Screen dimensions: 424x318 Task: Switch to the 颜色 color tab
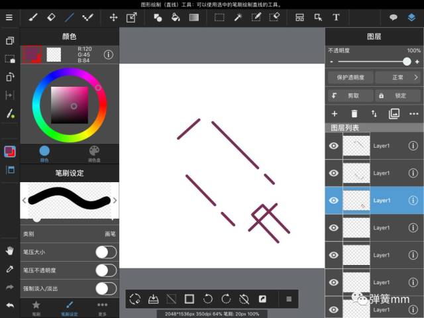(x=44, y=154)
